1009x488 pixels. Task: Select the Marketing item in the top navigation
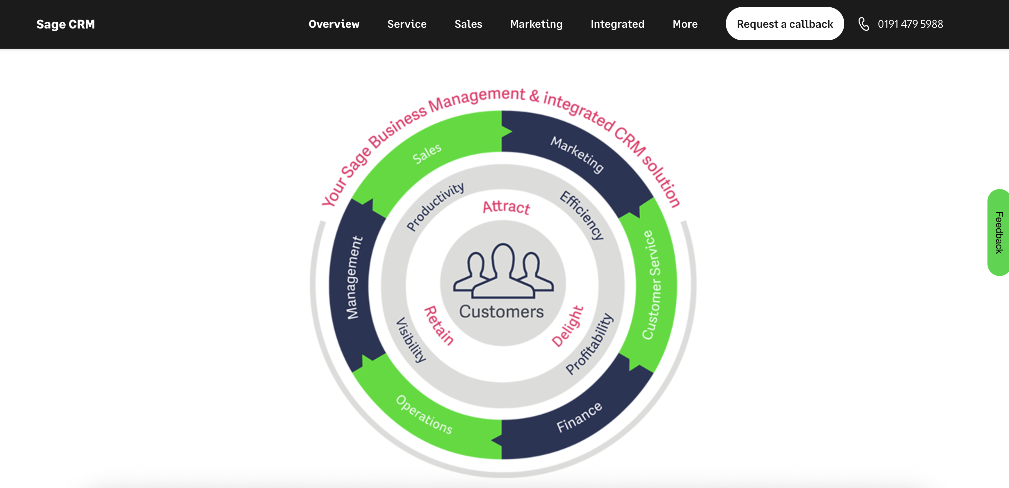point(536,24)
